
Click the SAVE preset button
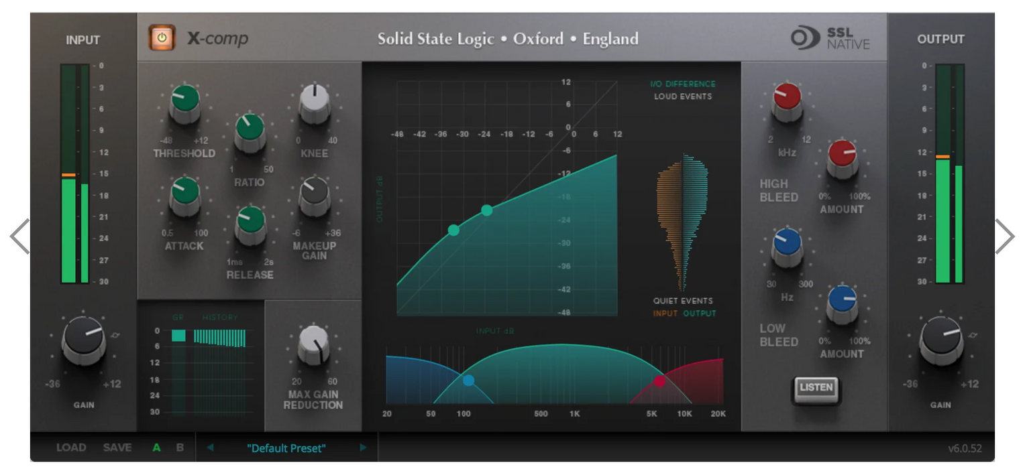click(117, 448)
